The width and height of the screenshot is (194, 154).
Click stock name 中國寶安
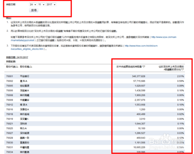24,100
